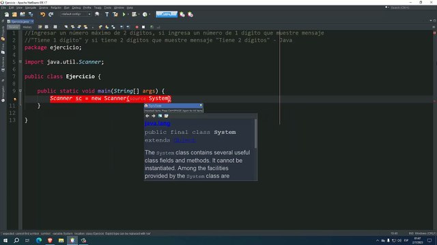437x245 pixels.
Task: Click the memory usage indicator bar
Action: click(x=167, y=14)
